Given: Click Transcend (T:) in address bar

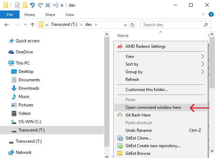Looking at the screenshot, I should (x=64, y=24).
